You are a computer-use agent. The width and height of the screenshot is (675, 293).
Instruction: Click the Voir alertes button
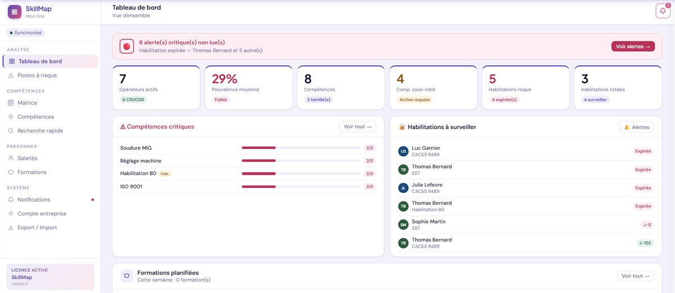(x=633, y=47)
